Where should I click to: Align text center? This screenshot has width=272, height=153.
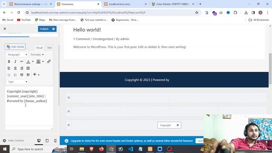(x=15, y=68)
